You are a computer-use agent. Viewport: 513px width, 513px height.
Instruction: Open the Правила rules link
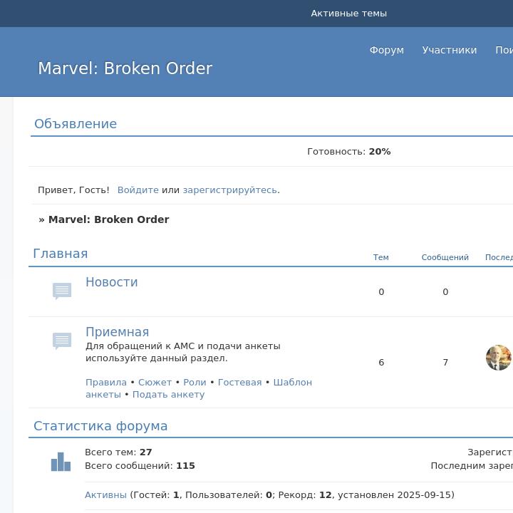pos(105,383)
